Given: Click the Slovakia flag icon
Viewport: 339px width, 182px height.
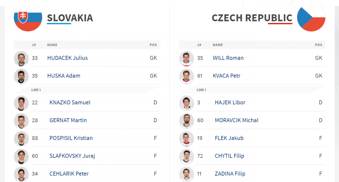Looking at the screenshot, I should 28,19.
